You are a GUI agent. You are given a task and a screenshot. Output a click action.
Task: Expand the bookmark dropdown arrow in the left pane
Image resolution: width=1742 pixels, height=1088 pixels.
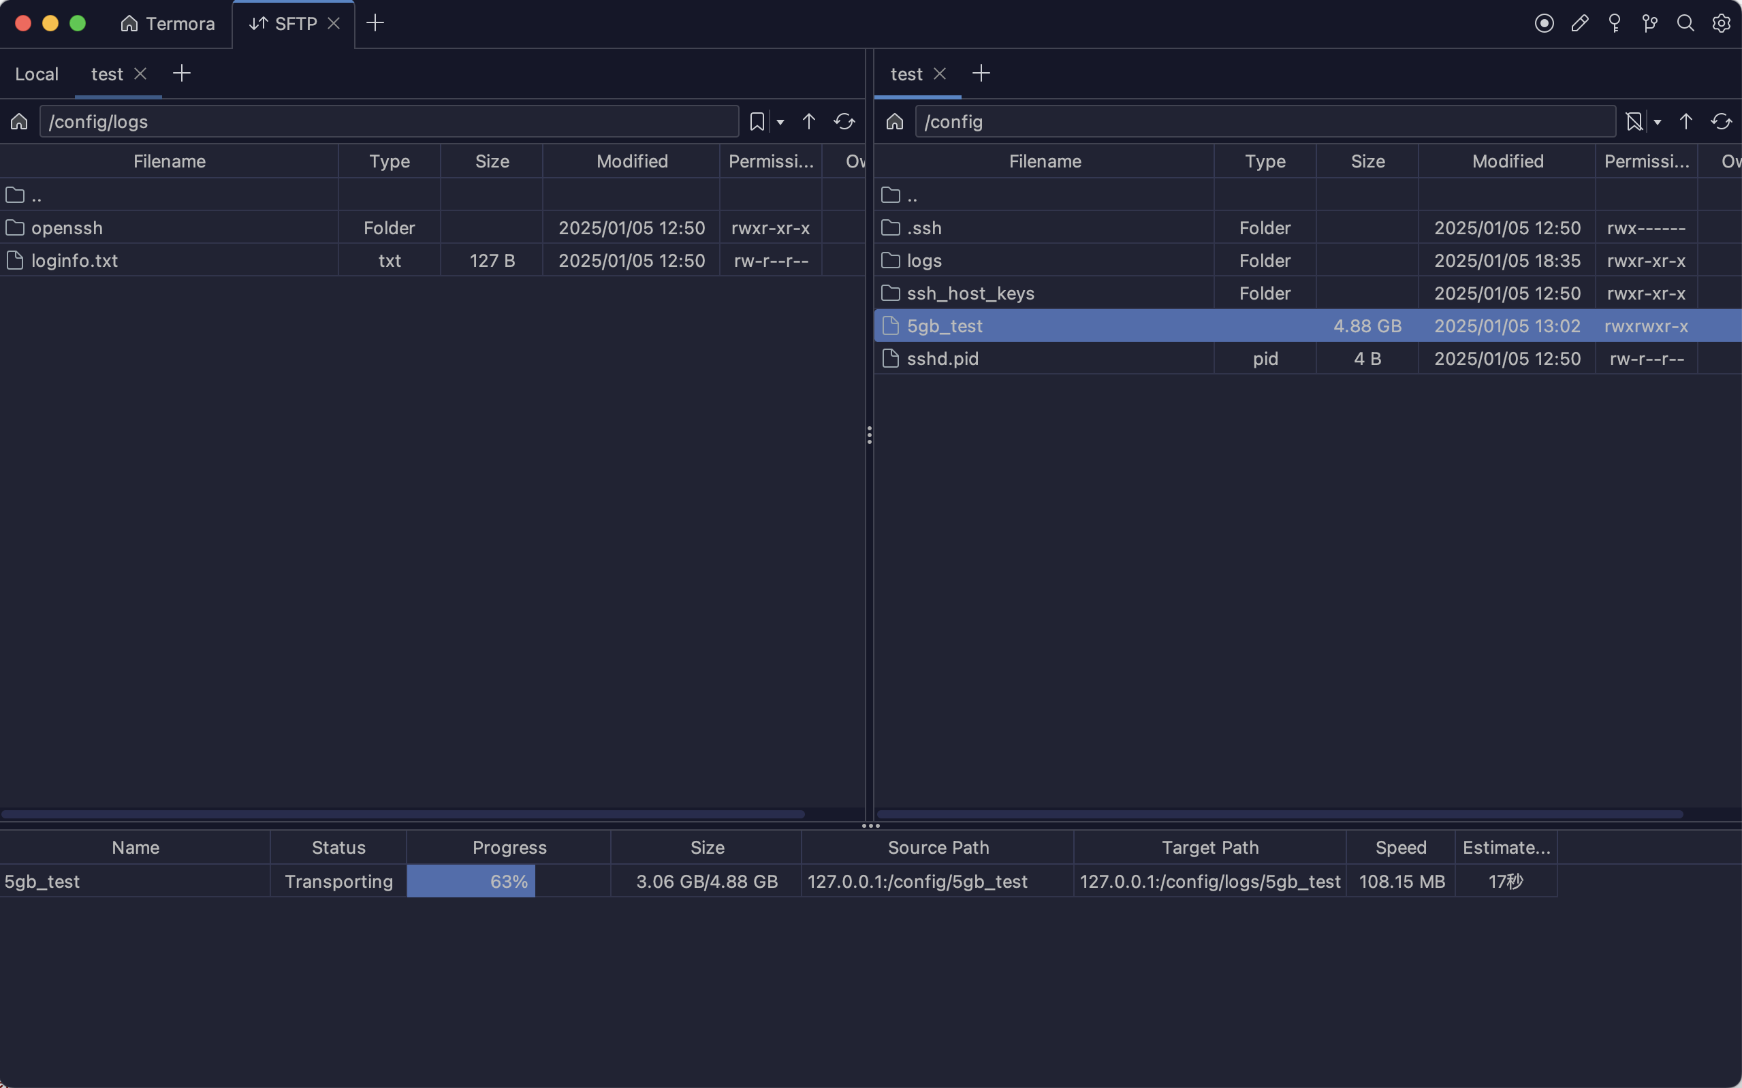click(780, 123)
